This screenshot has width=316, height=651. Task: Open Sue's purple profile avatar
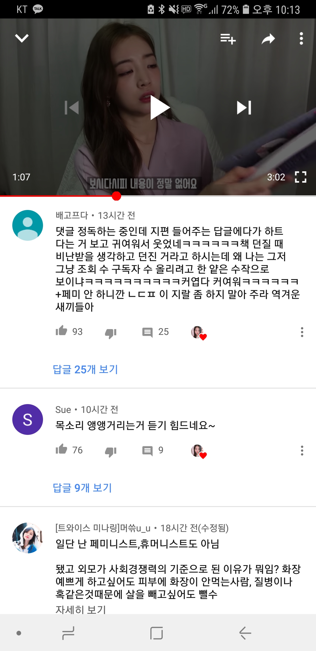tap(28, 419)
